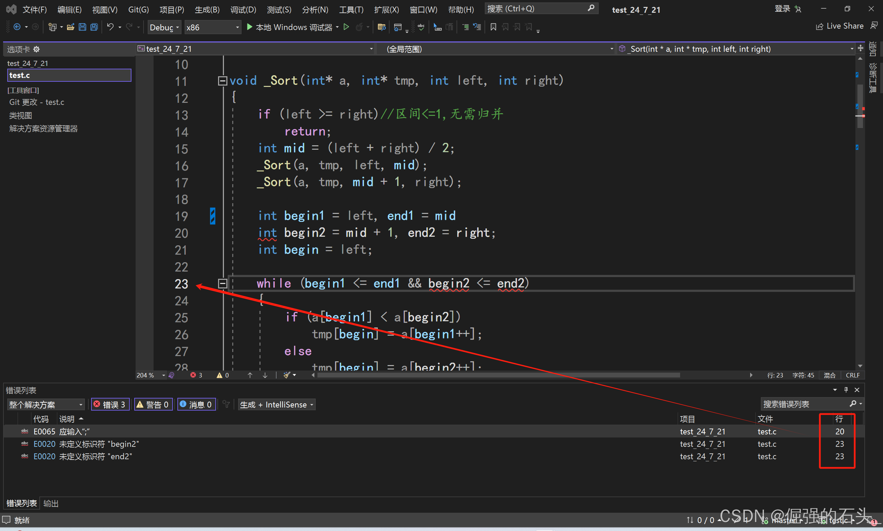Open the 调试(D) menu
The height and width of the screenshot is (531, 883).
tap(243, 10)
